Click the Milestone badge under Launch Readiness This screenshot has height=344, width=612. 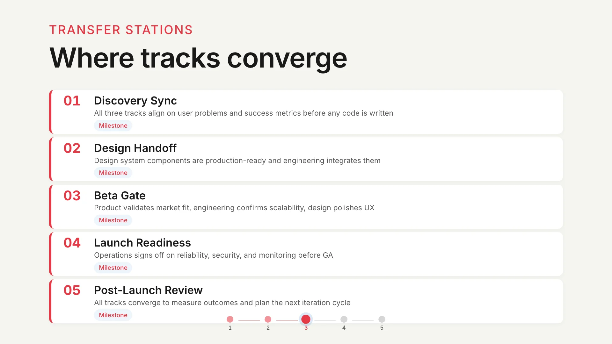click(113, 268)
